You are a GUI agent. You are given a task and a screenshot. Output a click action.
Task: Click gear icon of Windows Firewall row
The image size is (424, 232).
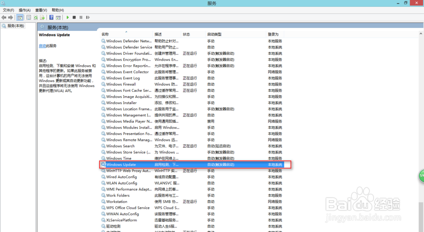pos(103,84)
